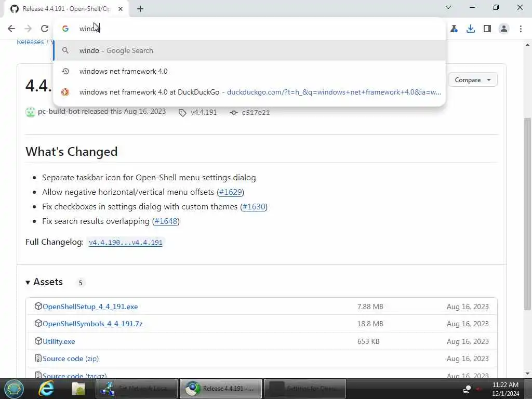Image resolution: width=532 pixels, height=399 pixels.
Task: Open the downloads icon in toolbar
Action: coord(471,29)
